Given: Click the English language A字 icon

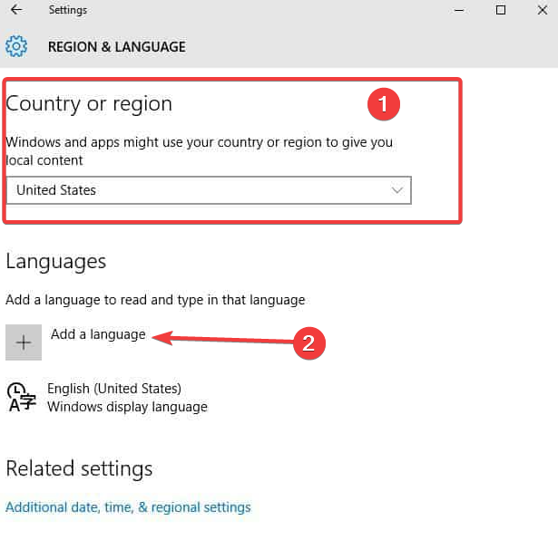Looking at the screenshot, I should coord(22,397).
